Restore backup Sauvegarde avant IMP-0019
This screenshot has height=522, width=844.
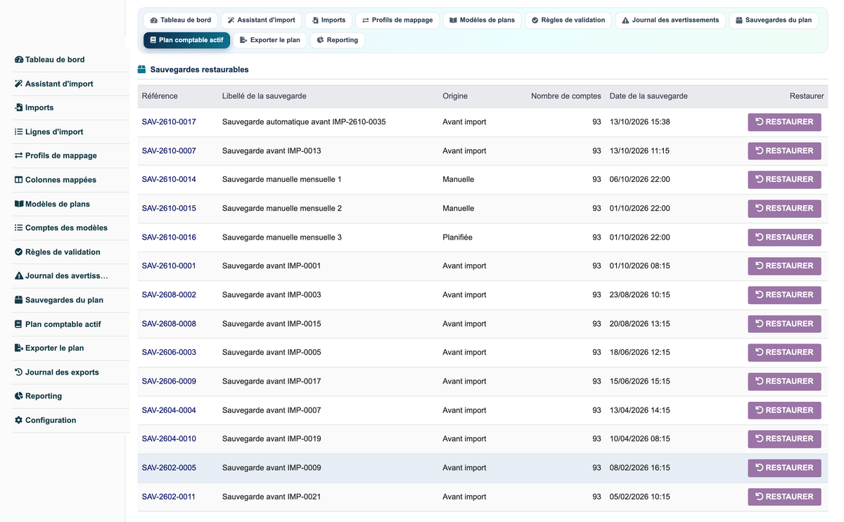784,438
